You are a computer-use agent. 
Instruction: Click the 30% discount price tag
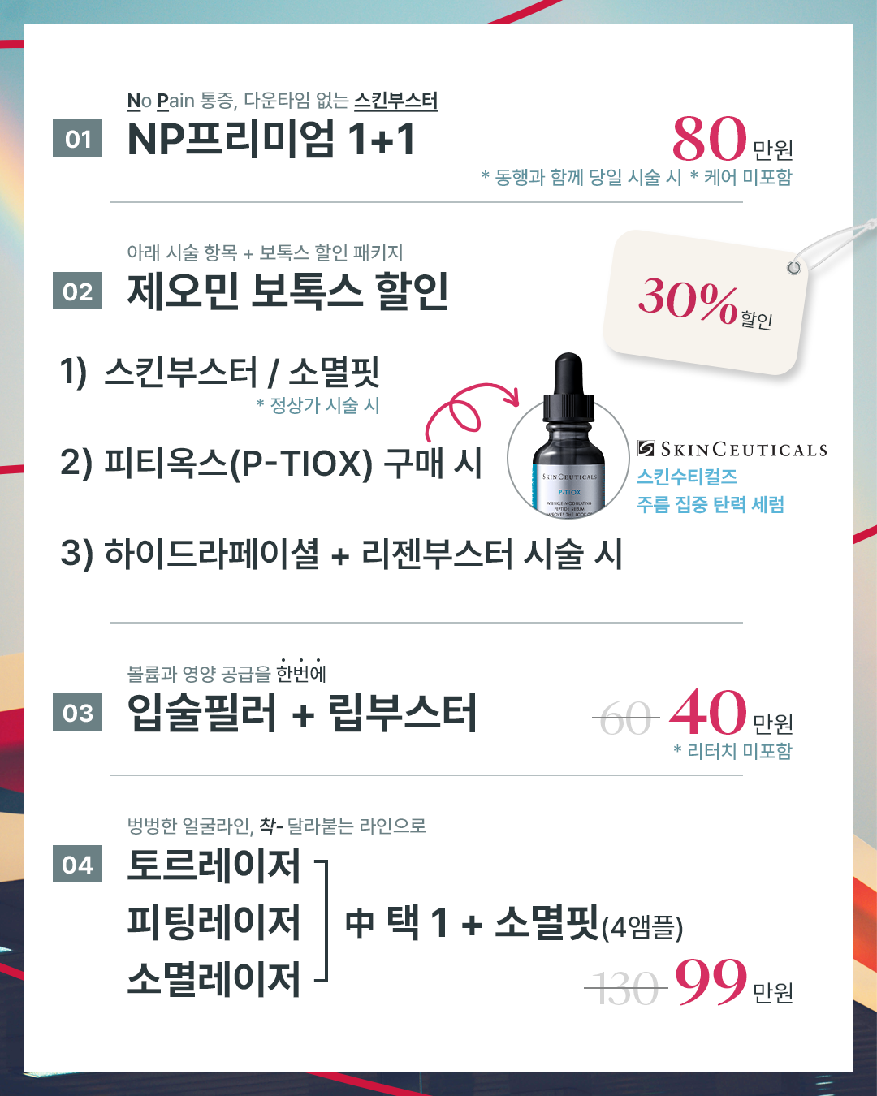[x=705, y=303]
